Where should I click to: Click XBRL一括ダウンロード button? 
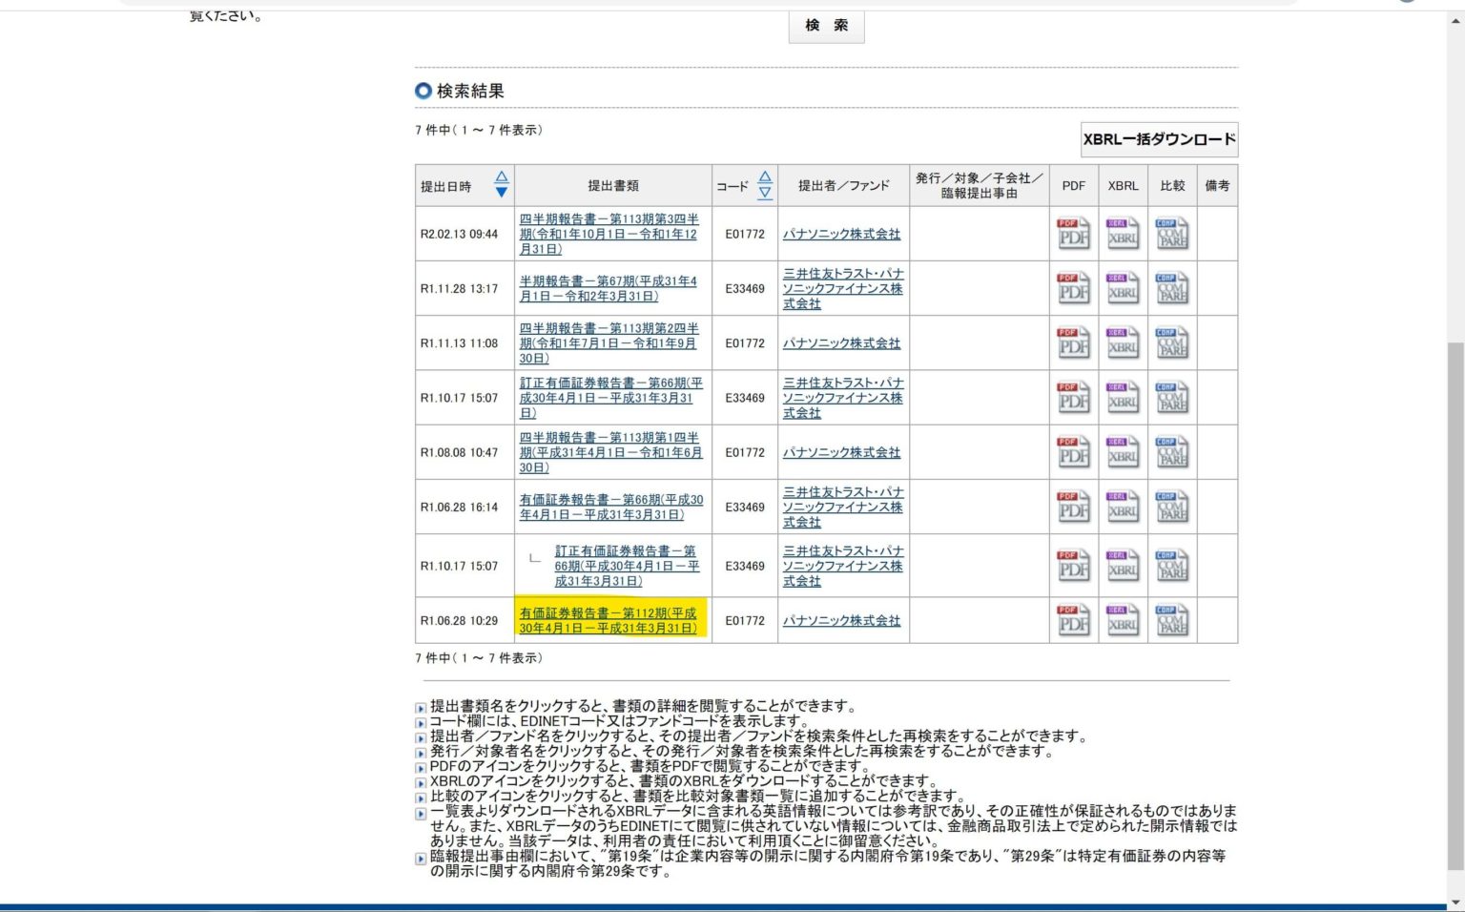[x=1159, y=139]
